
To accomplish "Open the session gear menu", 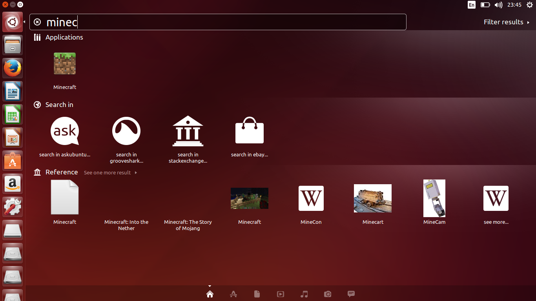I will pos(530,5).
